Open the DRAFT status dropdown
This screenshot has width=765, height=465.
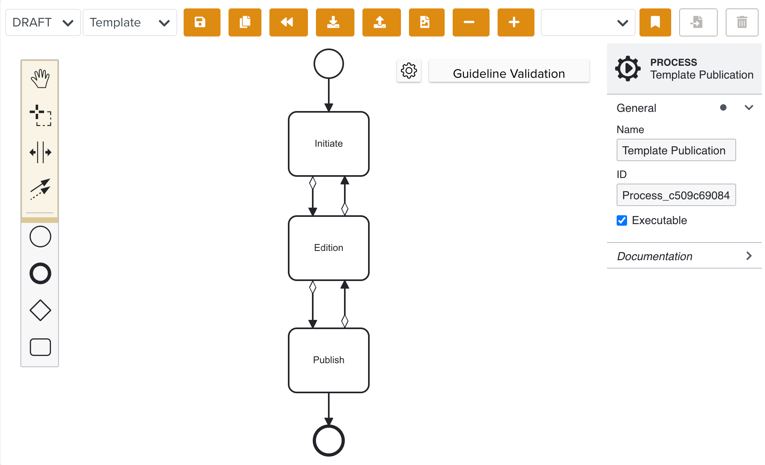(x=43, y=22)
